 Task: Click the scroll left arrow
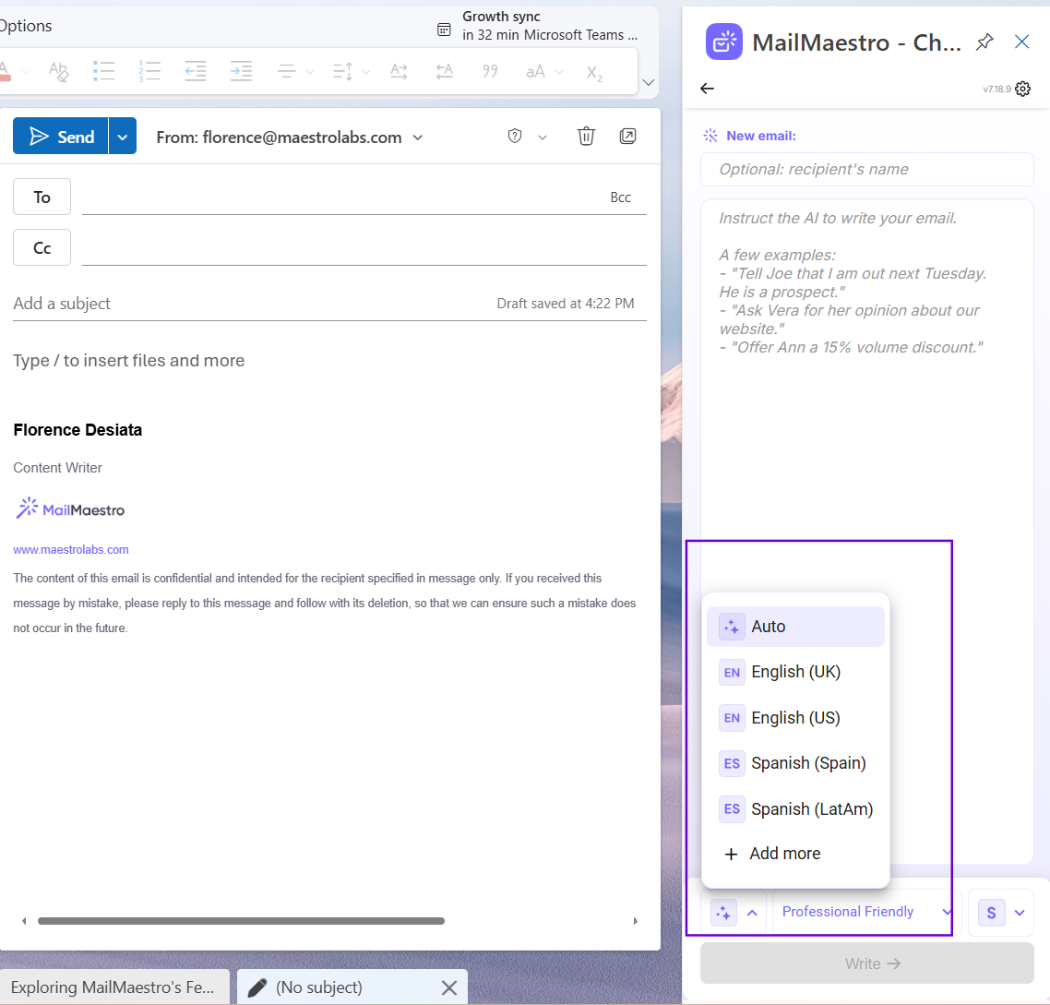[24, 921]
